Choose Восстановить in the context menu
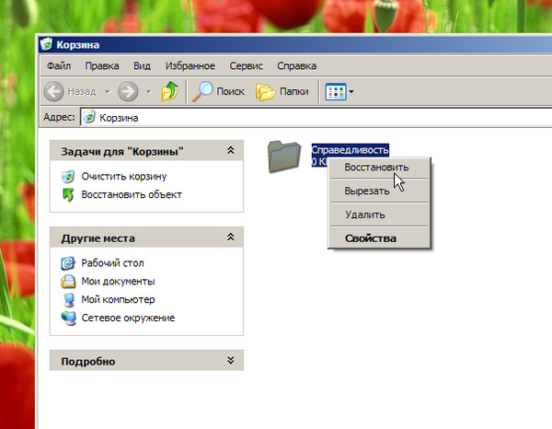552x429 pixels. 374,168
